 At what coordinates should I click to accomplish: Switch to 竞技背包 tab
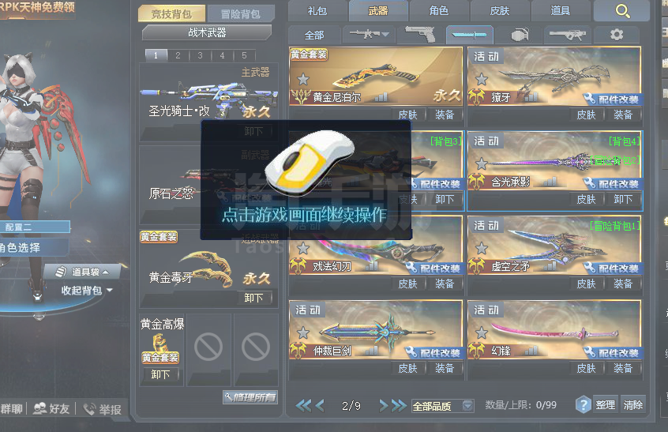point(171,13)
